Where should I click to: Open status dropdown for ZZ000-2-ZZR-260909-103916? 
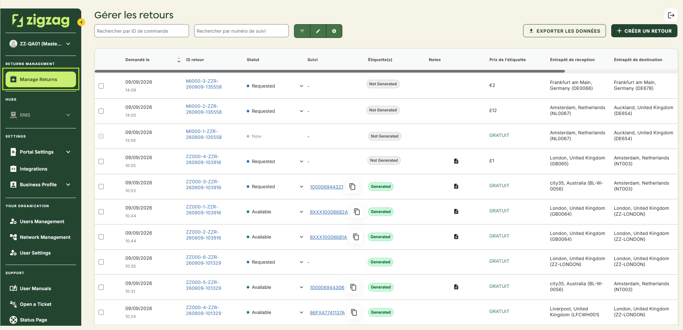click(302, 237)
